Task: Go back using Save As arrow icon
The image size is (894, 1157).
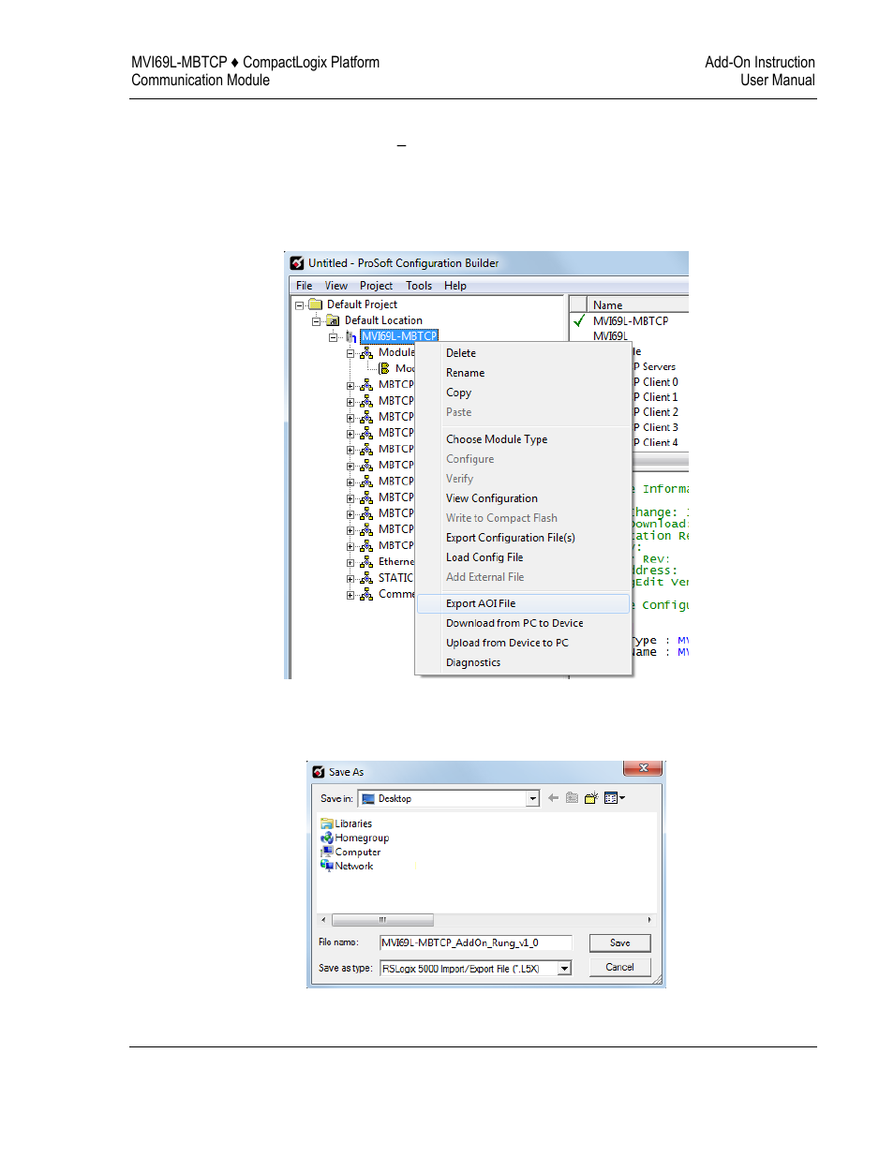Action: (x=553, y=798)
